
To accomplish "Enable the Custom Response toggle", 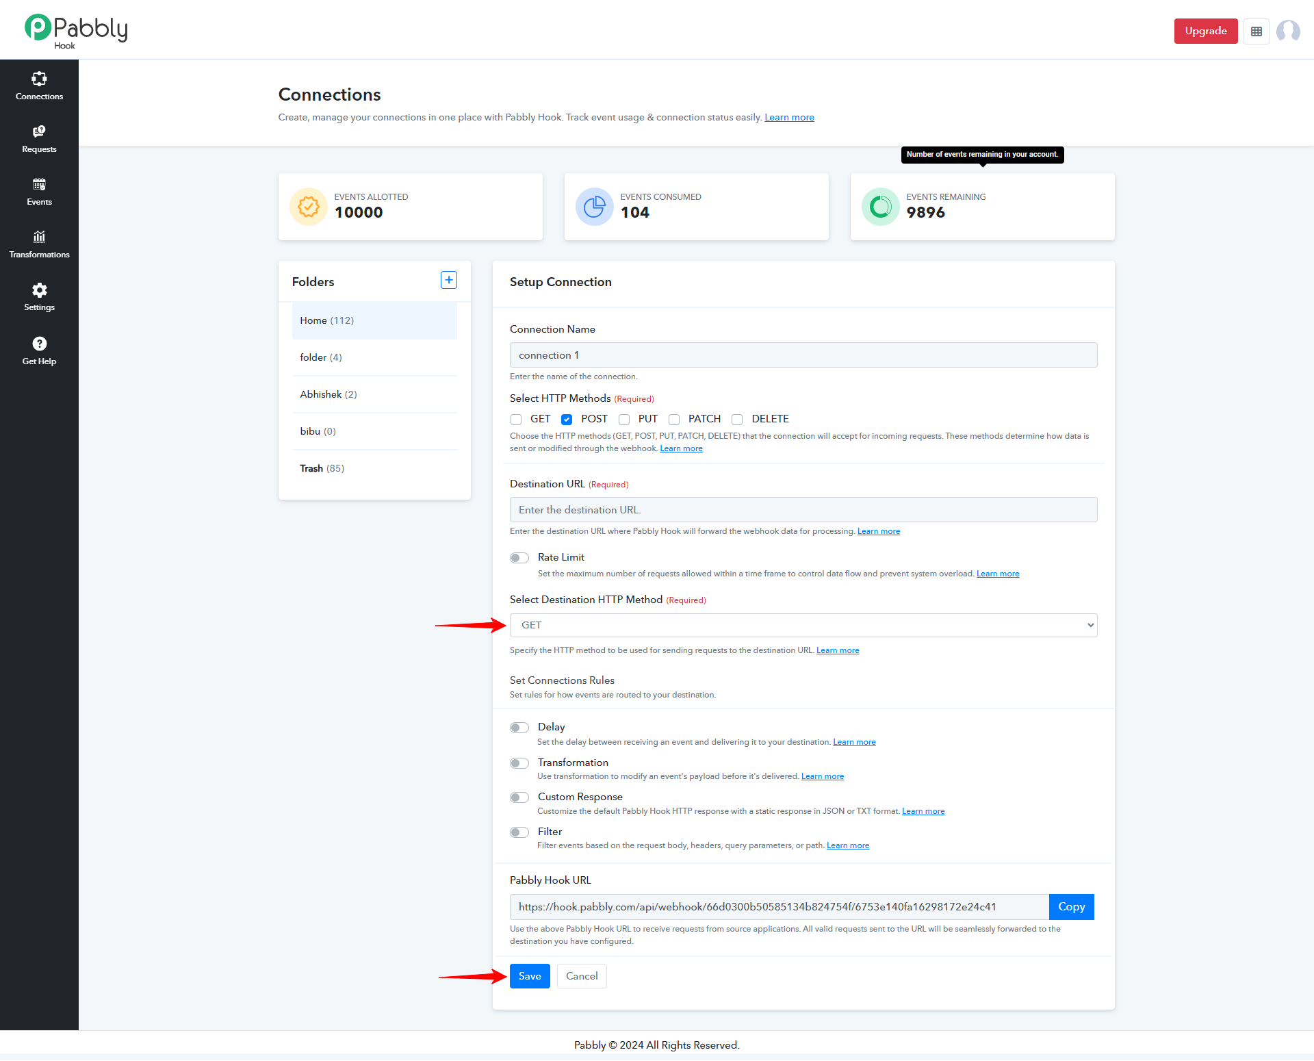I will pyautogui.click(x=519, y=797).
